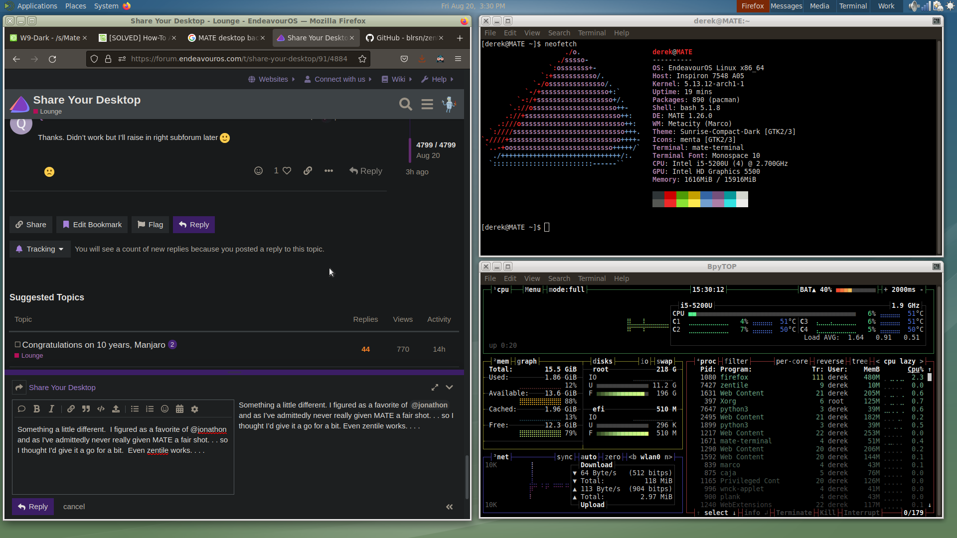Viewport: 957px width, 538px height.
Task: Switch to W9-Dark browser tab
Action: (49, 38)
